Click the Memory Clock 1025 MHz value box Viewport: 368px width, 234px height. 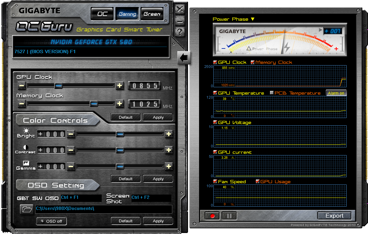tap(144, 104)
